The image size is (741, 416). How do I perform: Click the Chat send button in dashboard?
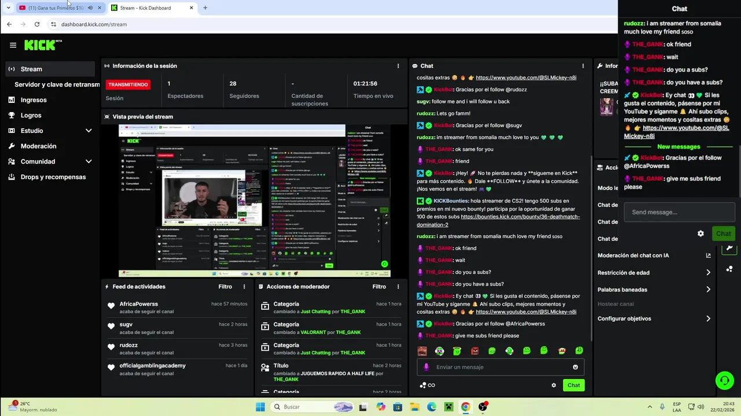[x=574, y=385]
